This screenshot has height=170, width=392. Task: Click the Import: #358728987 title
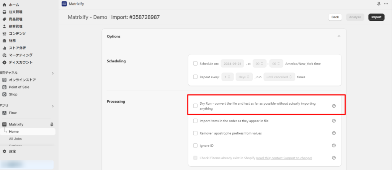[x=135, y=17]
